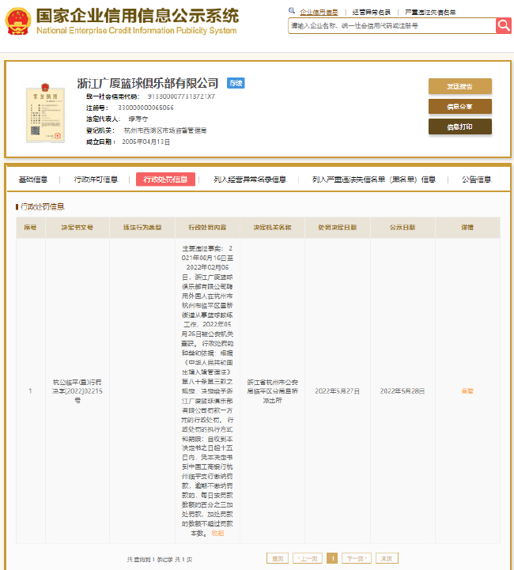Click the 详情 column header
Image resolution: width=514 pixels, height=570 pixels.
(x=467, y=228)
